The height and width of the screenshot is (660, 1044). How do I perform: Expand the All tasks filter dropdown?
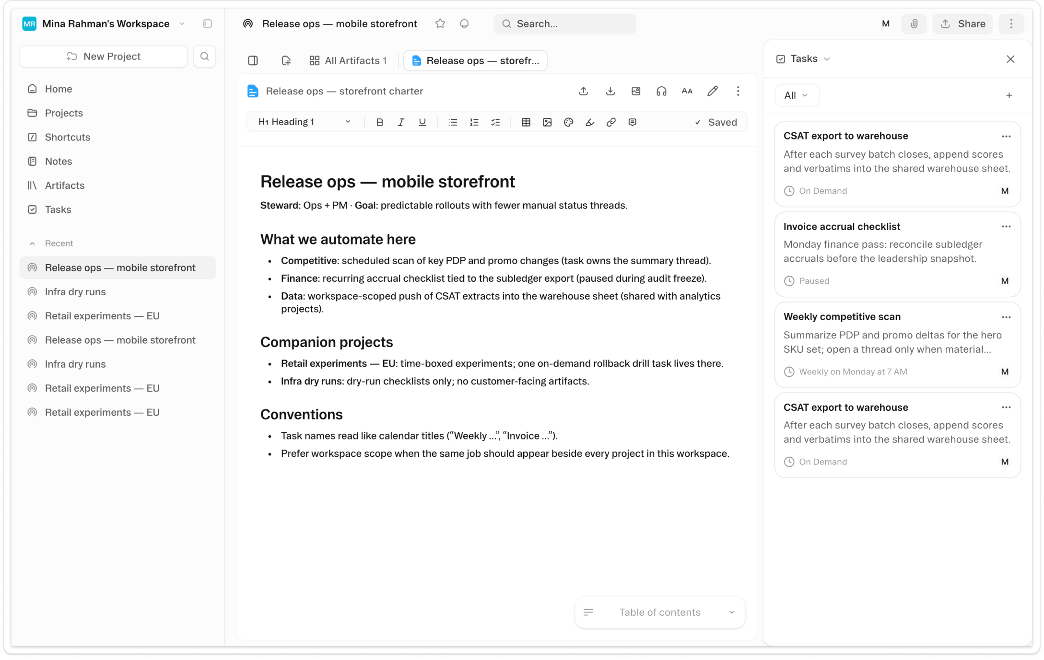pyautogui.click(x=796, y=95)
